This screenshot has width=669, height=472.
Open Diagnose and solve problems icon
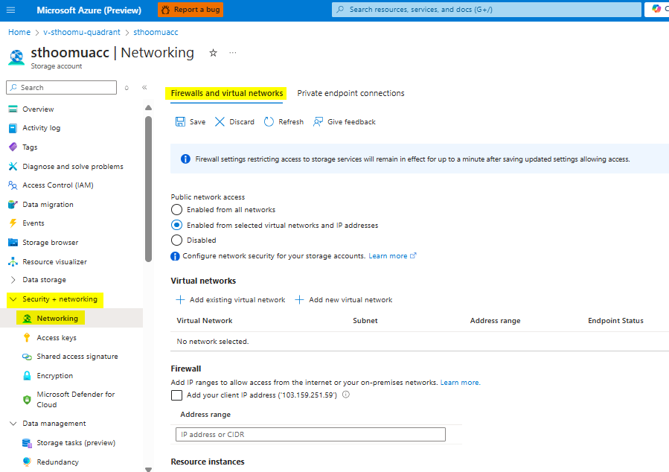[13, 167]
